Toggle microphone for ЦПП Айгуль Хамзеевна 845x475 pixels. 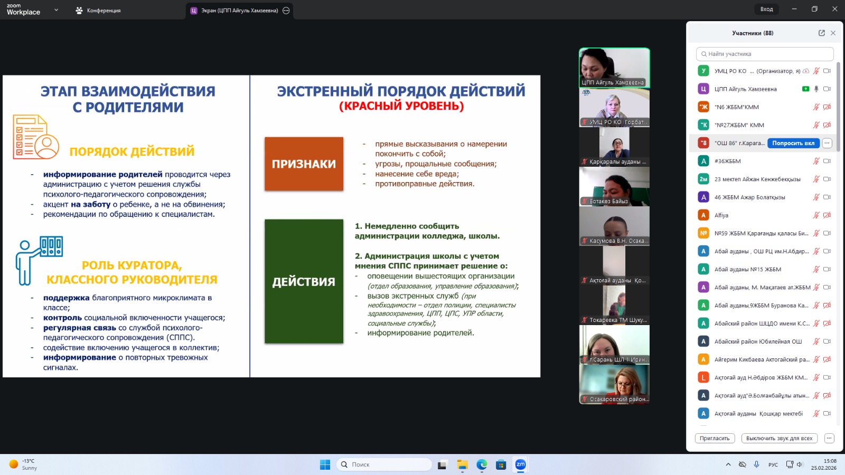[816, 89]
